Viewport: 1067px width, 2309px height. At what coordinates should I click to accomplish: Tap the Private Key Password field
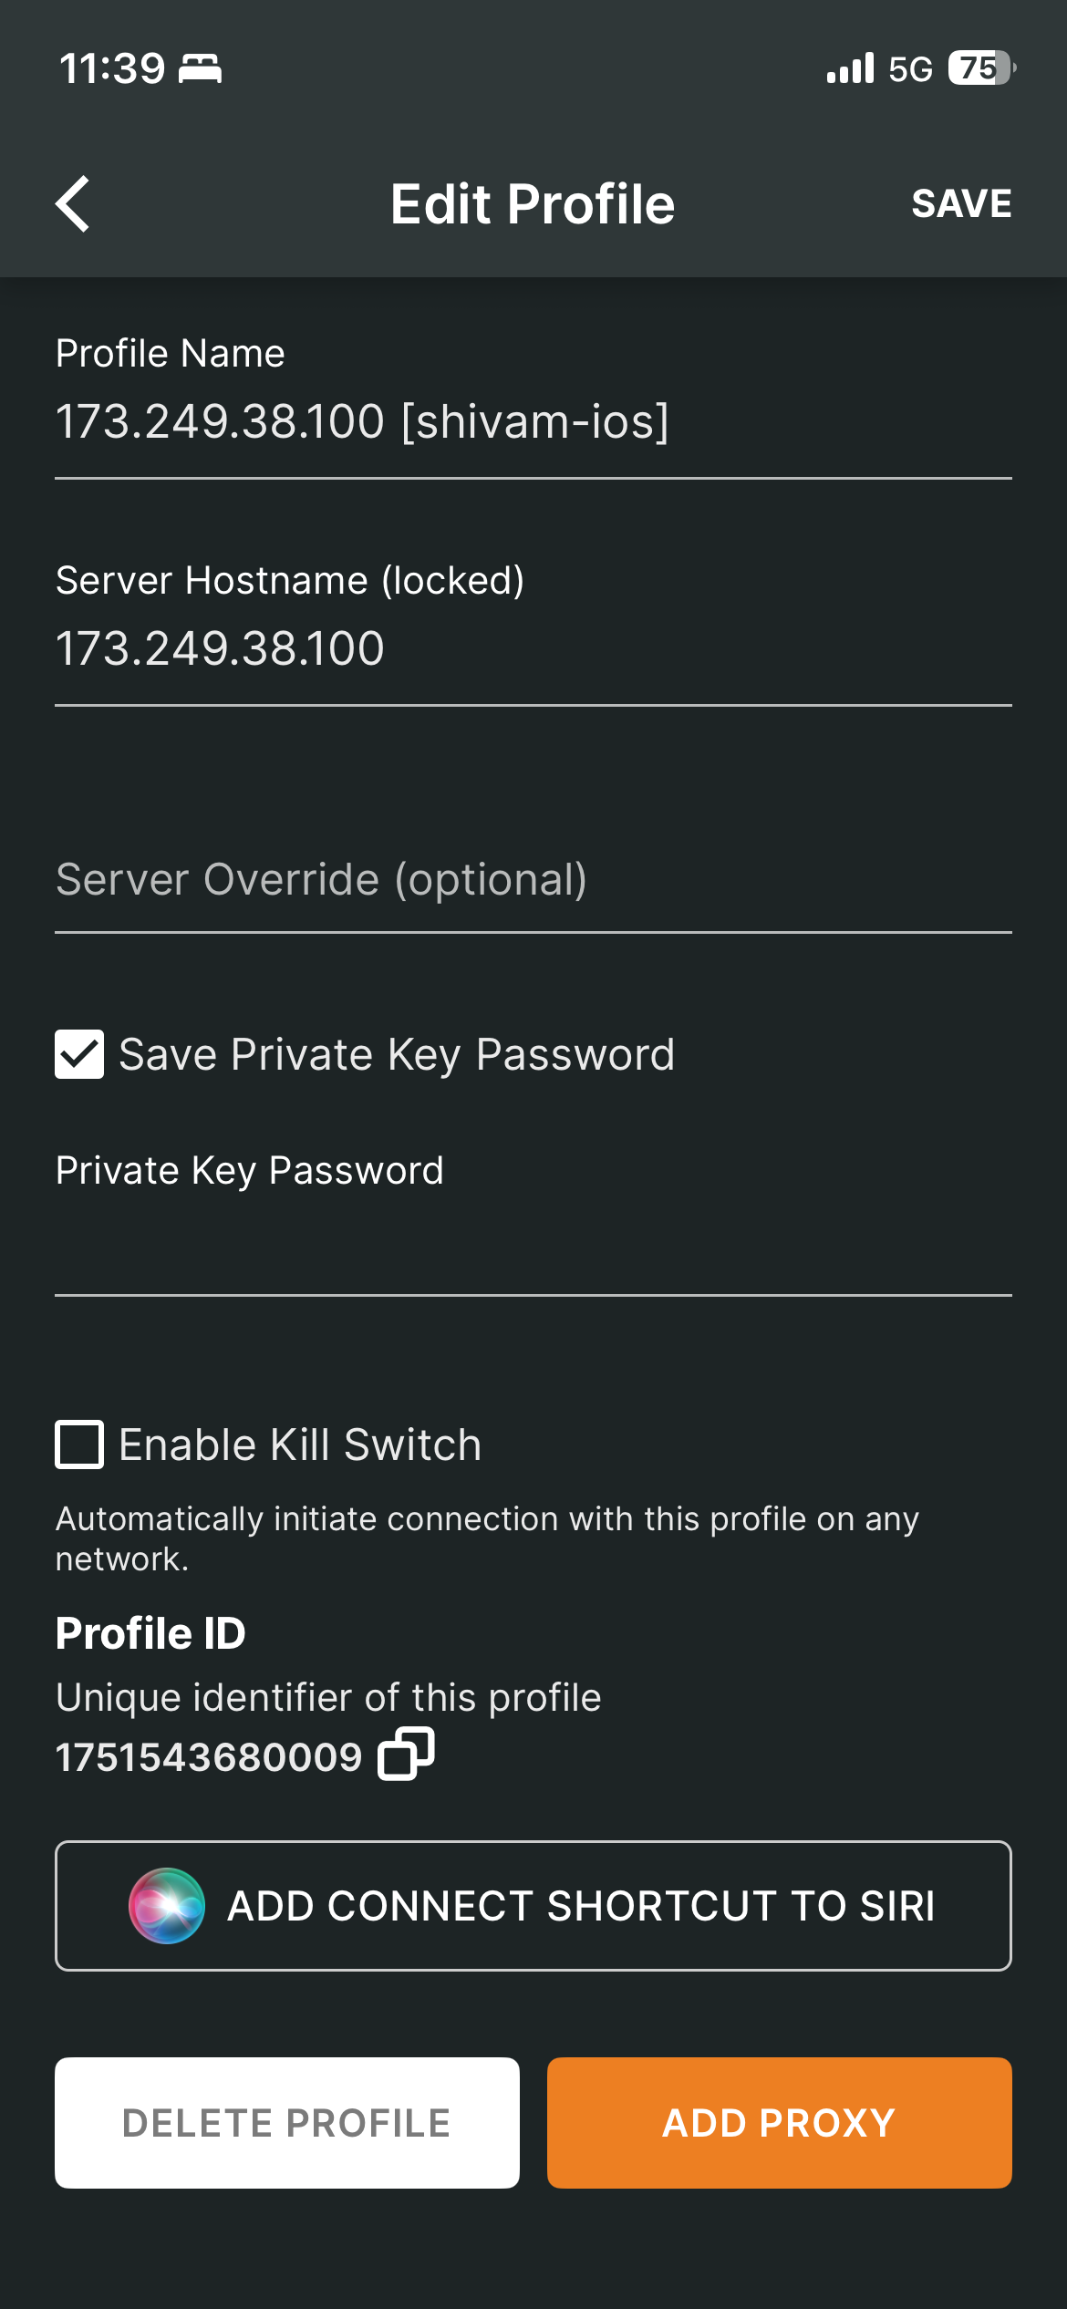point(533,1249)
